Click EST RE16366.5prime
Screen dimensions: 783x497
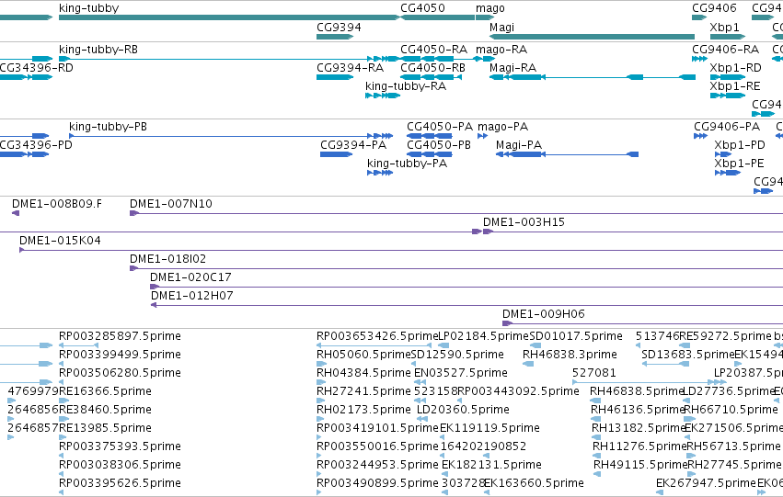pyautogui.click(x=106, y=392)
